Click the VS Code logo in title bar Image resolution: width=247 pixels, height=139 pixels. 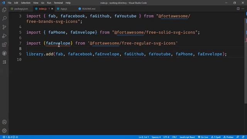click(3, 3)
